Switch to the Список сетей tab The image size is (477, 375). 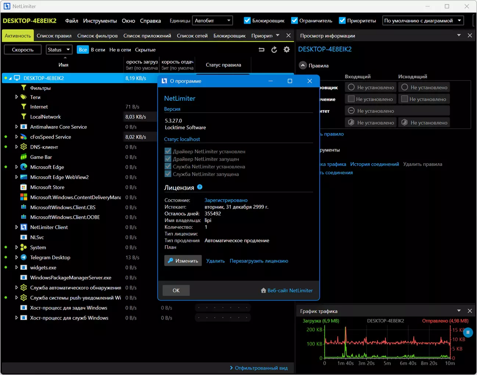click(192, 36)
